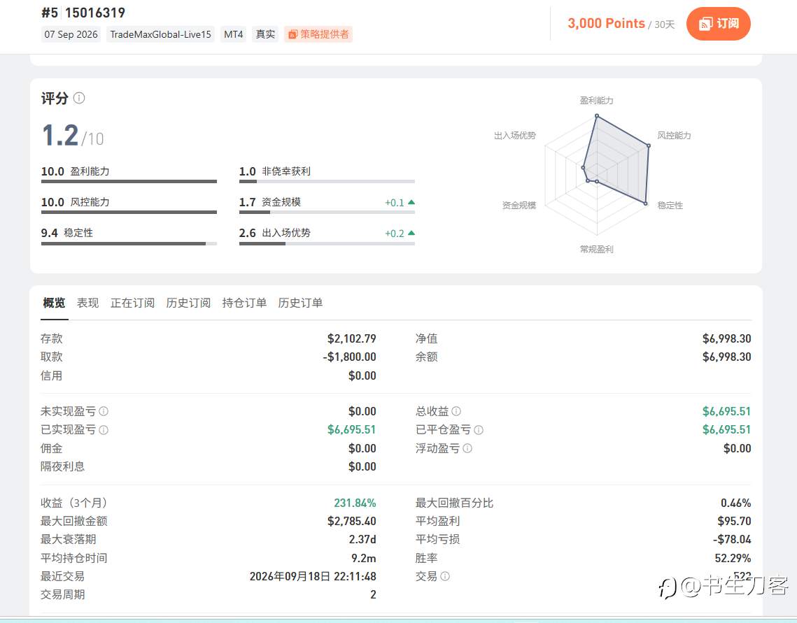Click the TradeMaxGlobal-Live15 server tag
Screen dimensions: 797x623
pyautogui.click(x=161, y=34)
